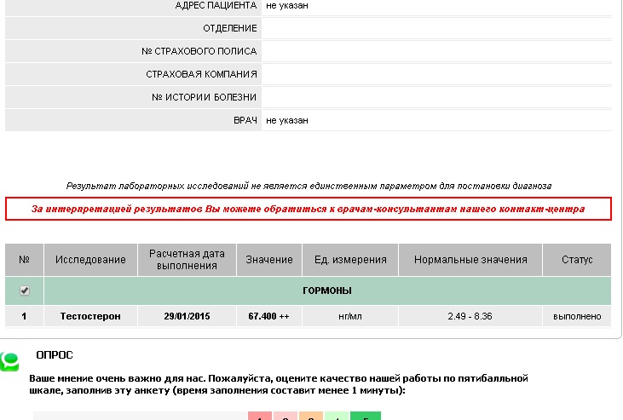Click the 2.49 - 8.36 normal range cell
The width and height of the screenshot is (623, 420).
470,316
